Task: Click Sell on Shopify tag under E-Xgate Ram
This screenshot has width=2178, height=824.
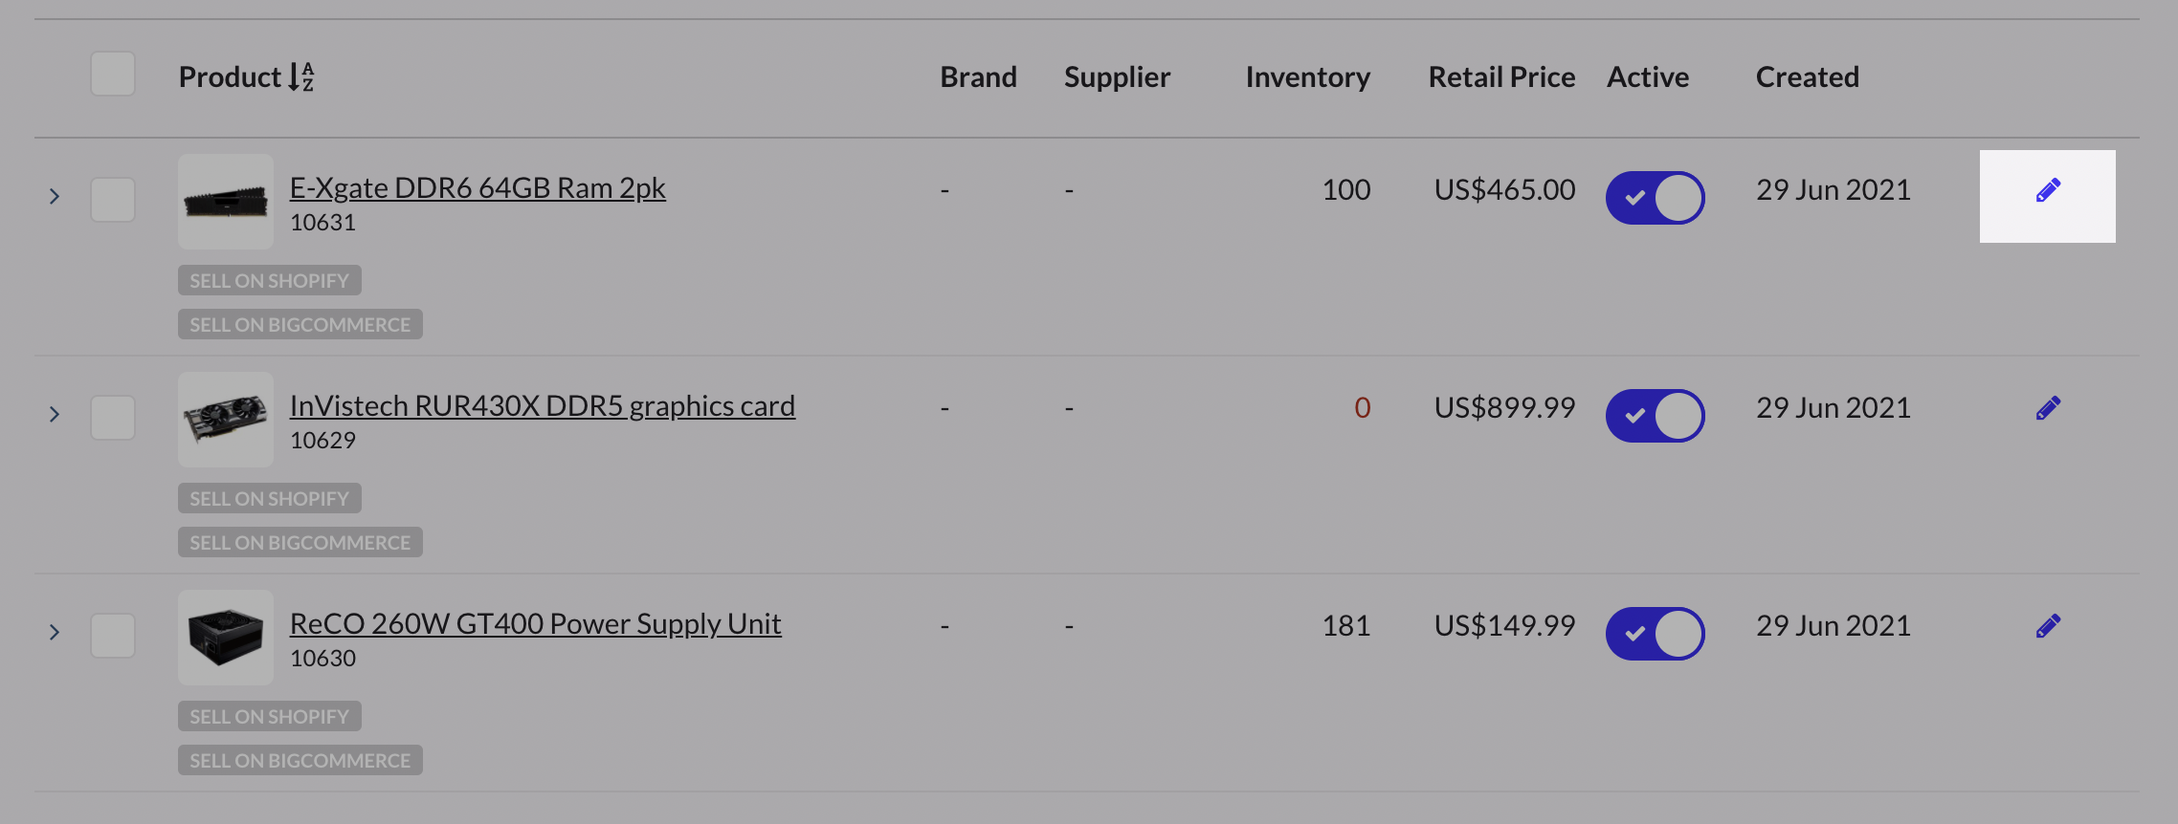Action: (269, 281)
